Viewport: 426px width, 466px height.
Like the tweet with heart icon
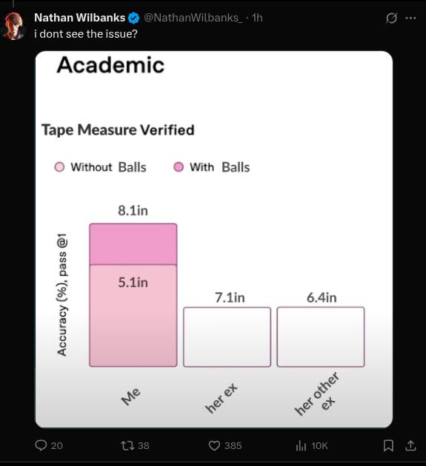click(x=214, y=445)
